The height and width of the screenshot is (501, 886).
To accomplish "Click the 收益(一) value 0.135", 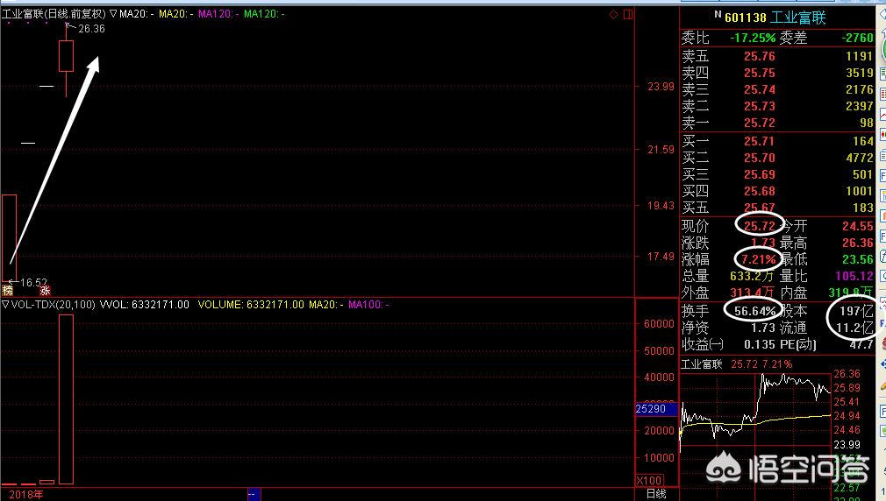I will 760,344.
